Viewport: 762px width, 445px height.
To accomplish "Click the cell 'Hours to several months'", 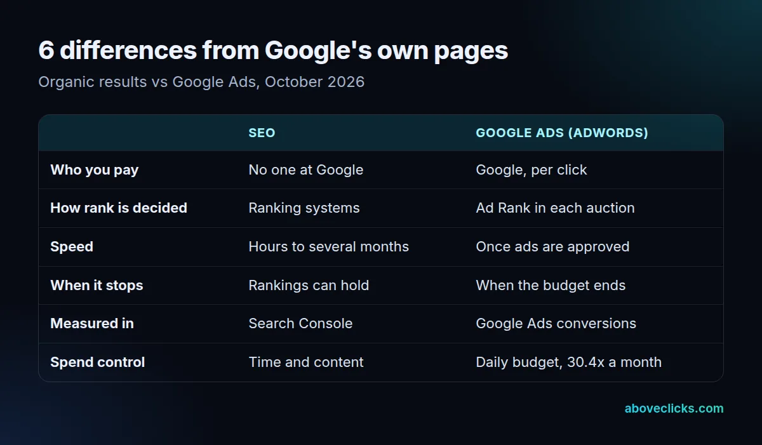I will (x=328, y=247).
